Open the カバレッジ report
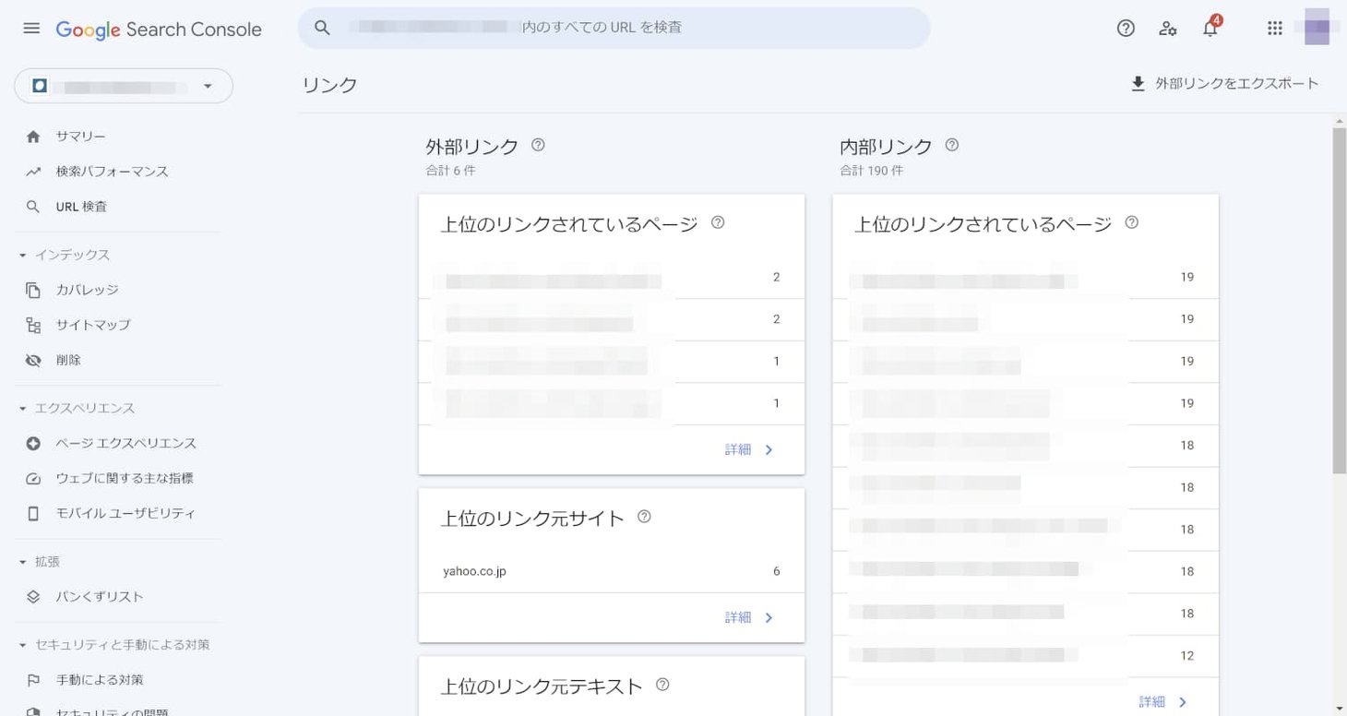Screen dimensions: 1347x716 point(87,290)
